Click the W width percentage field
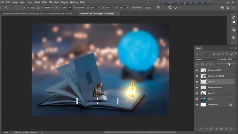 coord(63,7)
